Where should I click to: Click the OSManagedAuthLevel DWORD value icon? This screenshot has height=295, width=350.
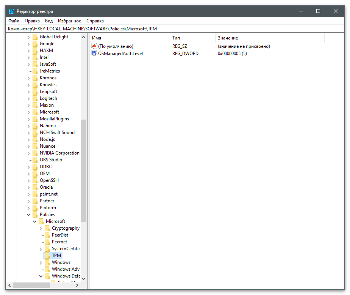[x=94, y=54]
